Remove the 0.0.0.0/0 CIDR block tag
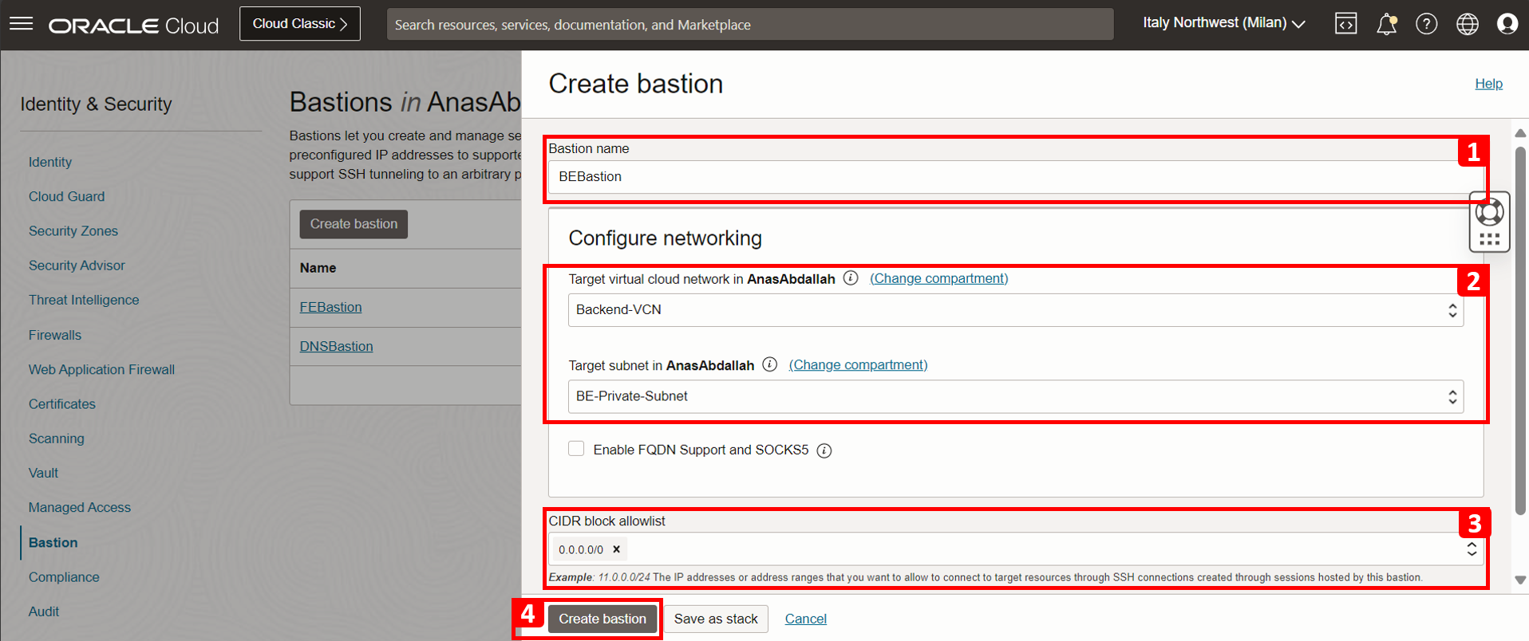Image resolution: width=1529 pixels, height=641 pixels. 616,549
